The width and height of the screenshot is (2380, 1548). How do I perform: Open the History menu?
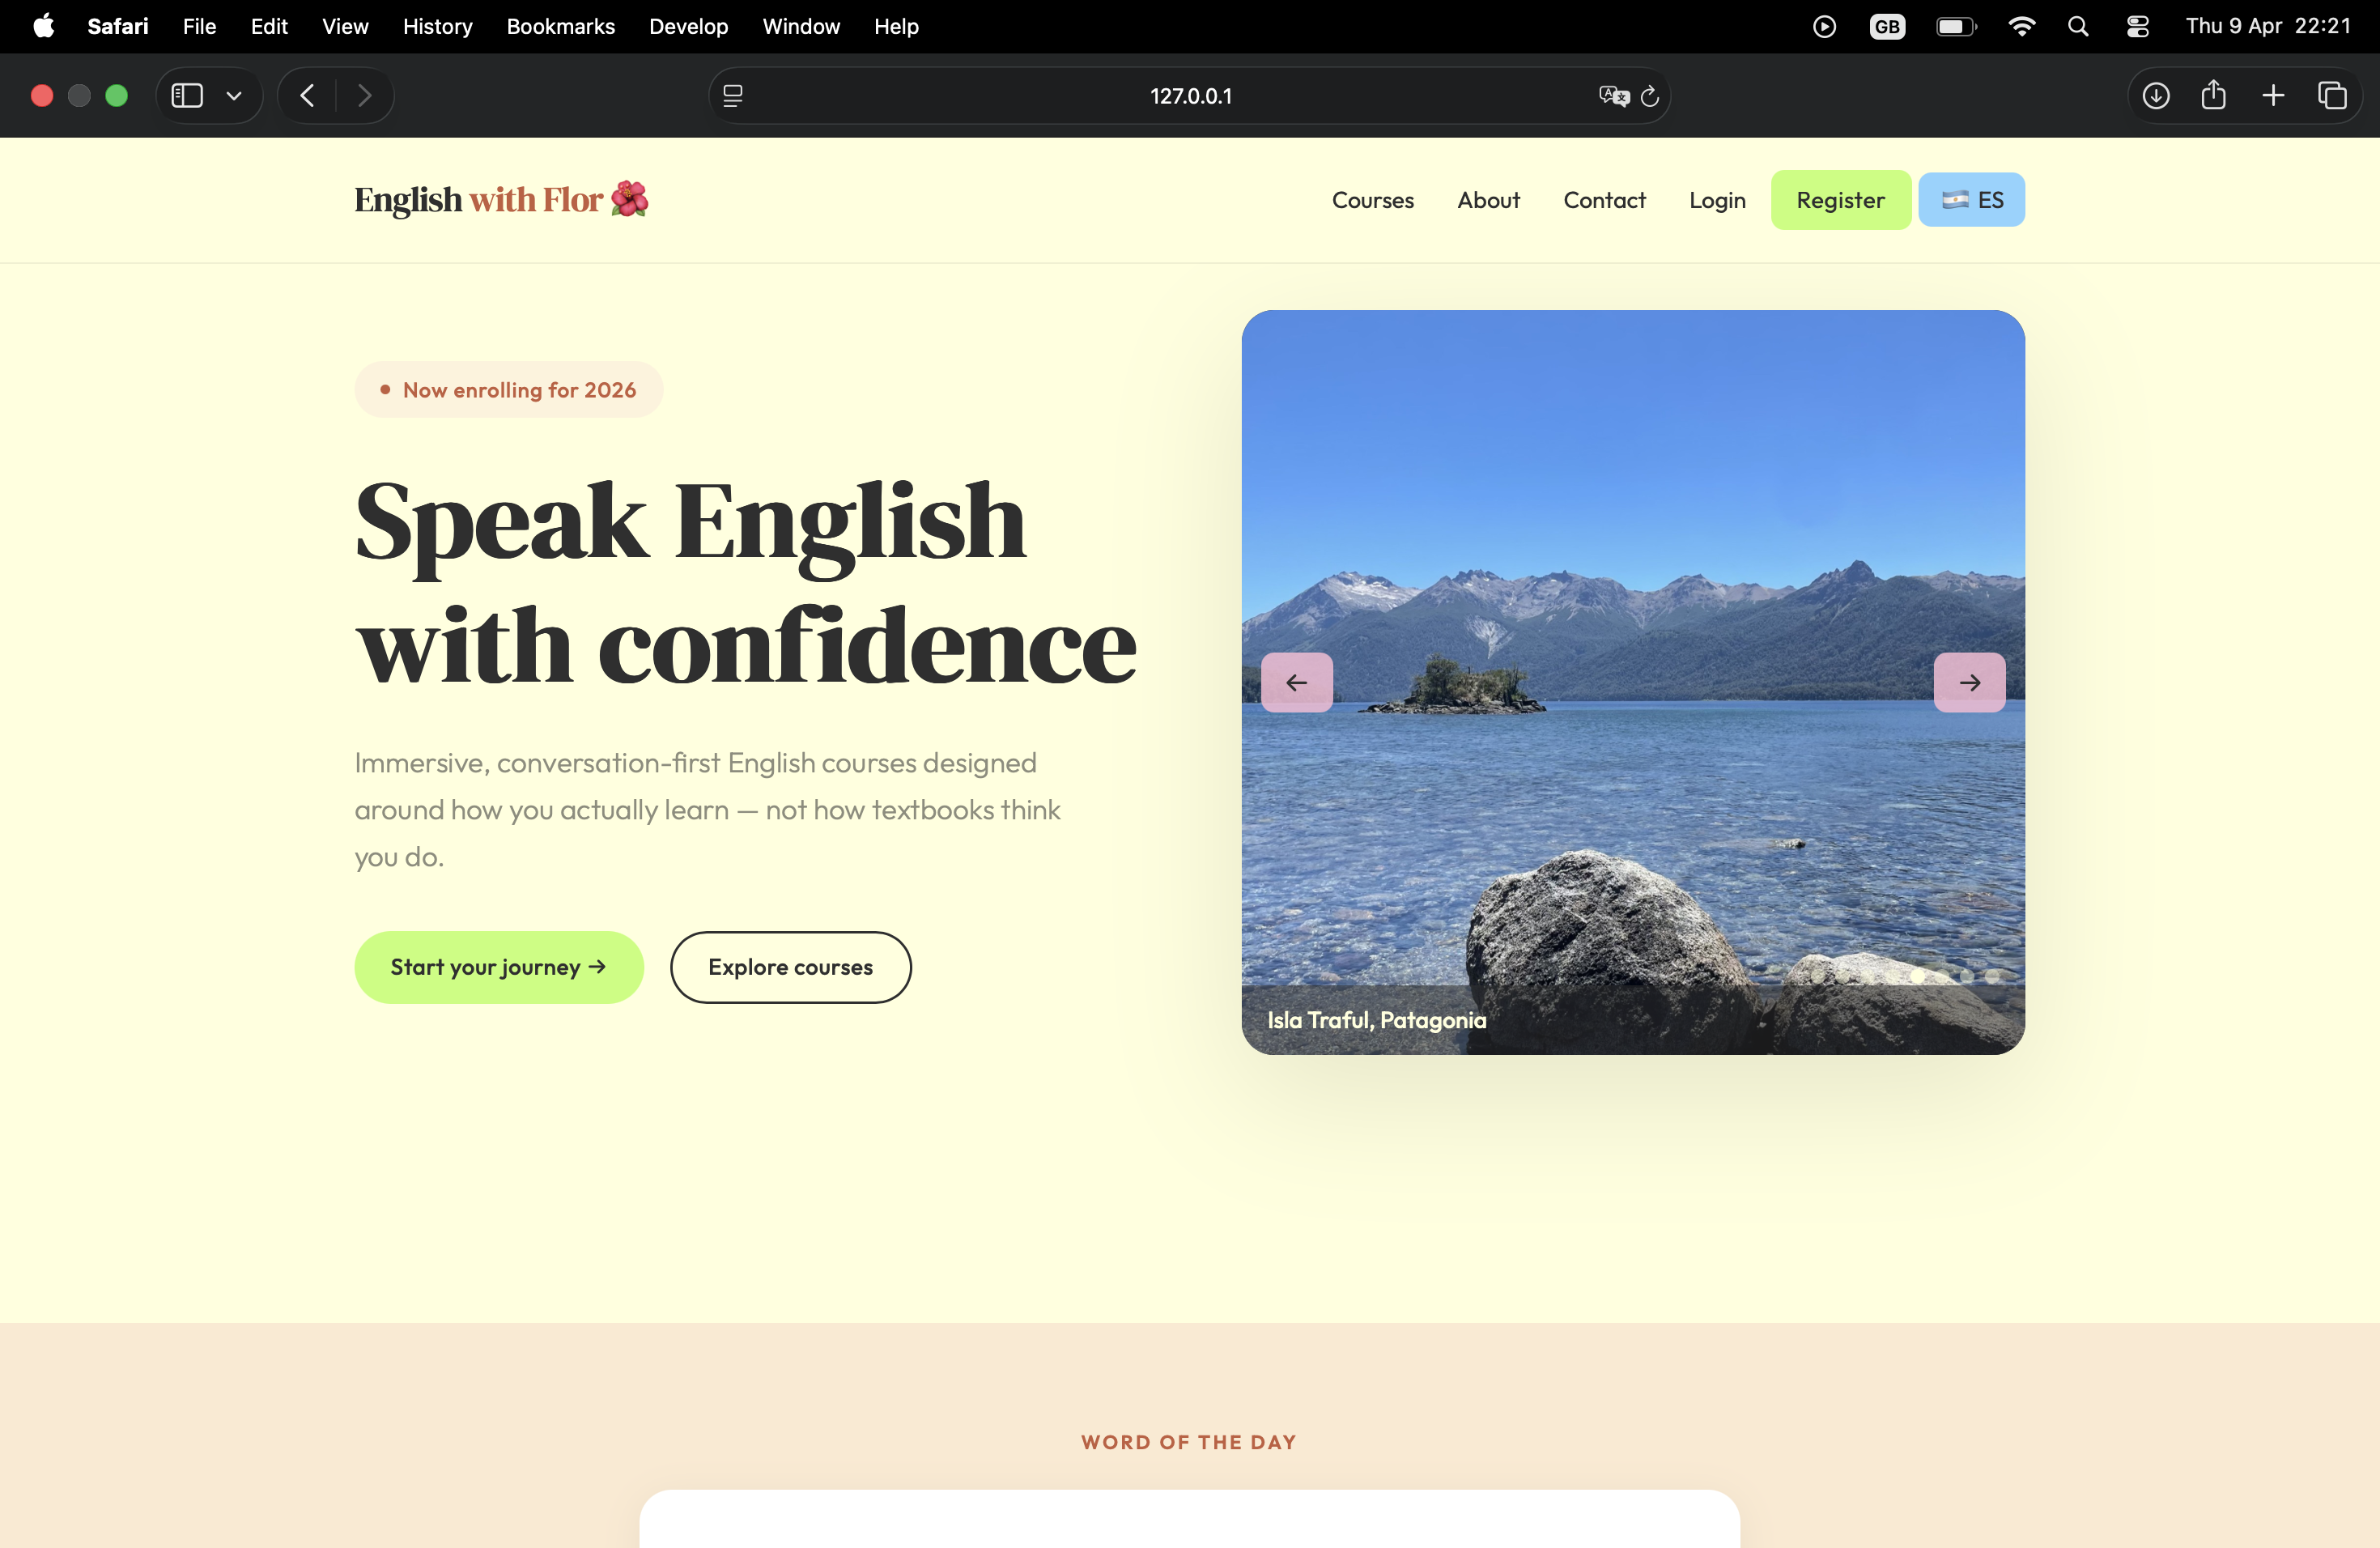[437, 27]
